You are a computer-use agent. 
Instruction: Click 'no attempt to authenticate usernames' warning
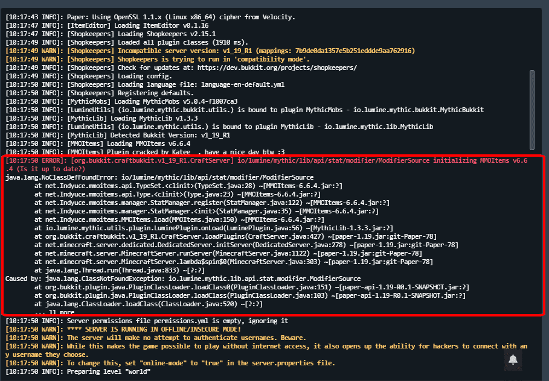pyautogui.click(x=156, y=338)
